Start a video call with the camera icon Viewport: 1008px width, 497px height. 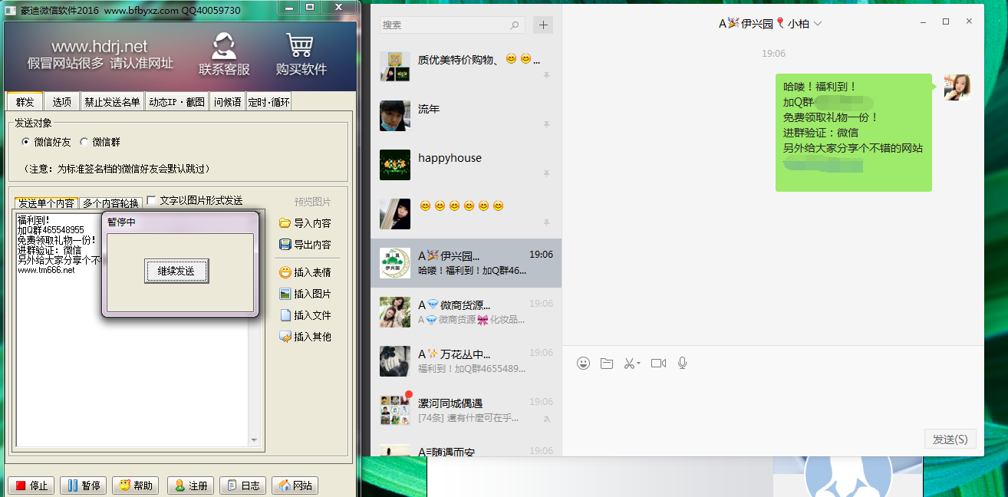(657, 363)
